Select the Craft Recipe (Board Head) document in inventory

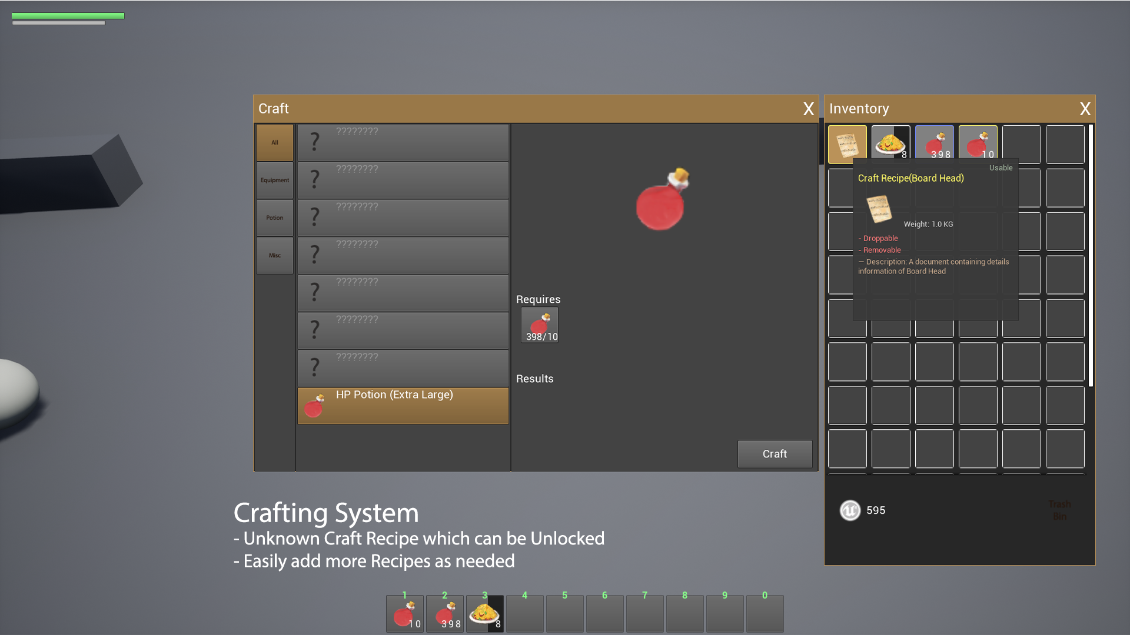(x=847, y=144)
